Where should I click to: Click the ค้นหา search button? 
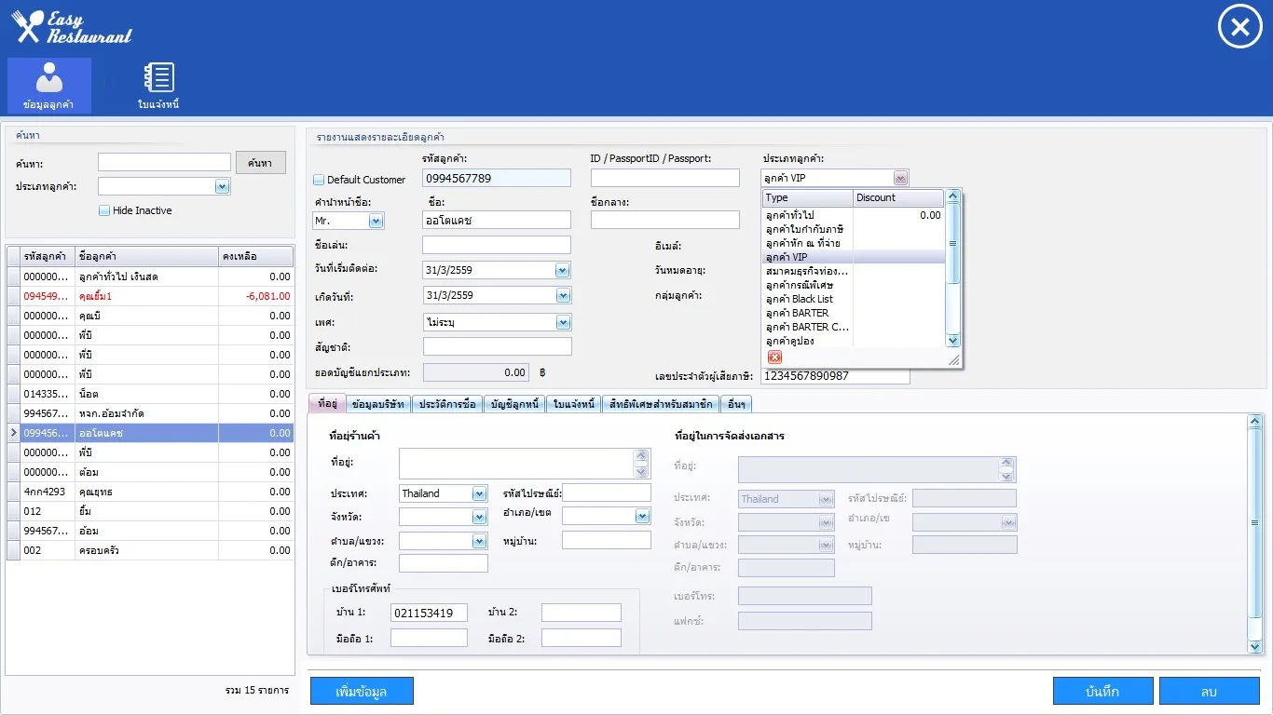click(x=259, y=163)
